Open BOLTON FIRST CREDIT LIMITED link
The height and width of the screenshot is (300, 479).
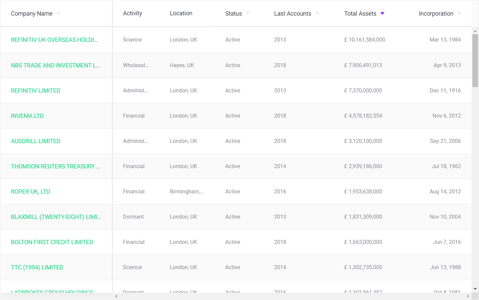[52, 242]
